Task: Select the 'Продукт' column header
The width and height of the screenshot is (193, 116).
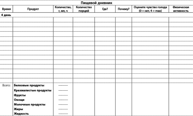Action: pos(33,9)
